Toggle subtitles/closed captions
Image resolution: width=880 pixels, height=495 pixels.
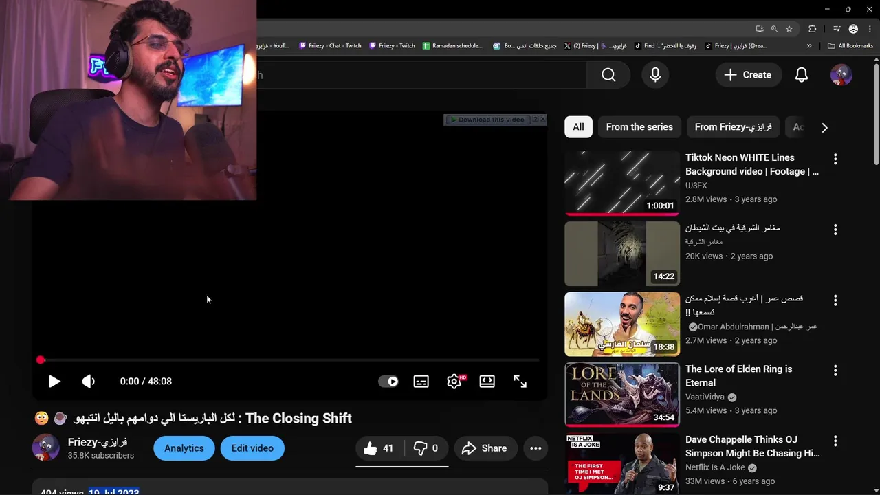tap(421, 382)
